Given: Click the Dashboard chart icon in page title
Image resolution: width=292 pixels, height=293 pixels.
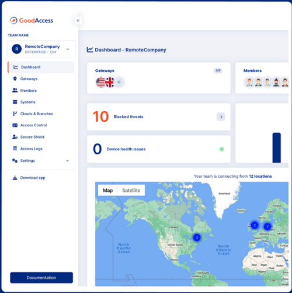Looking at the screenshot, I should click(90, 50).
